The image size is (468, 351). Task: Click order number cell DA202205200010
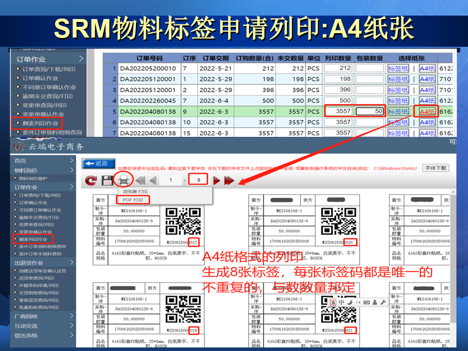(149, 68)
